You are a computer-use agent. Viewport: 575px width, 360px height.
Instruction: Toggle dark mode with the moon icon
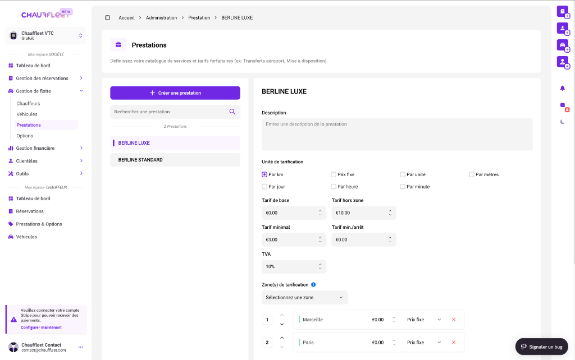tap(562, 122)
